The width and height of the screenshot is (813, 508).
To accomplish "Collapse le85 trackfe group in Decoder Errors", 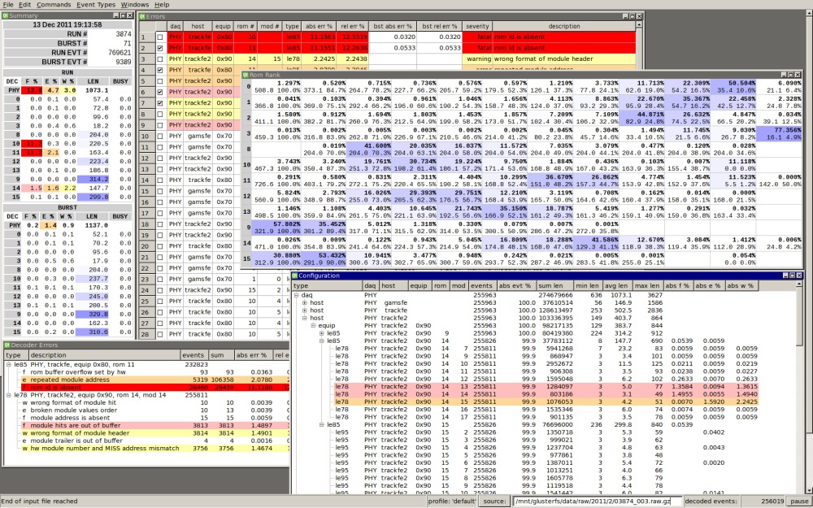I will coord(9,364).
